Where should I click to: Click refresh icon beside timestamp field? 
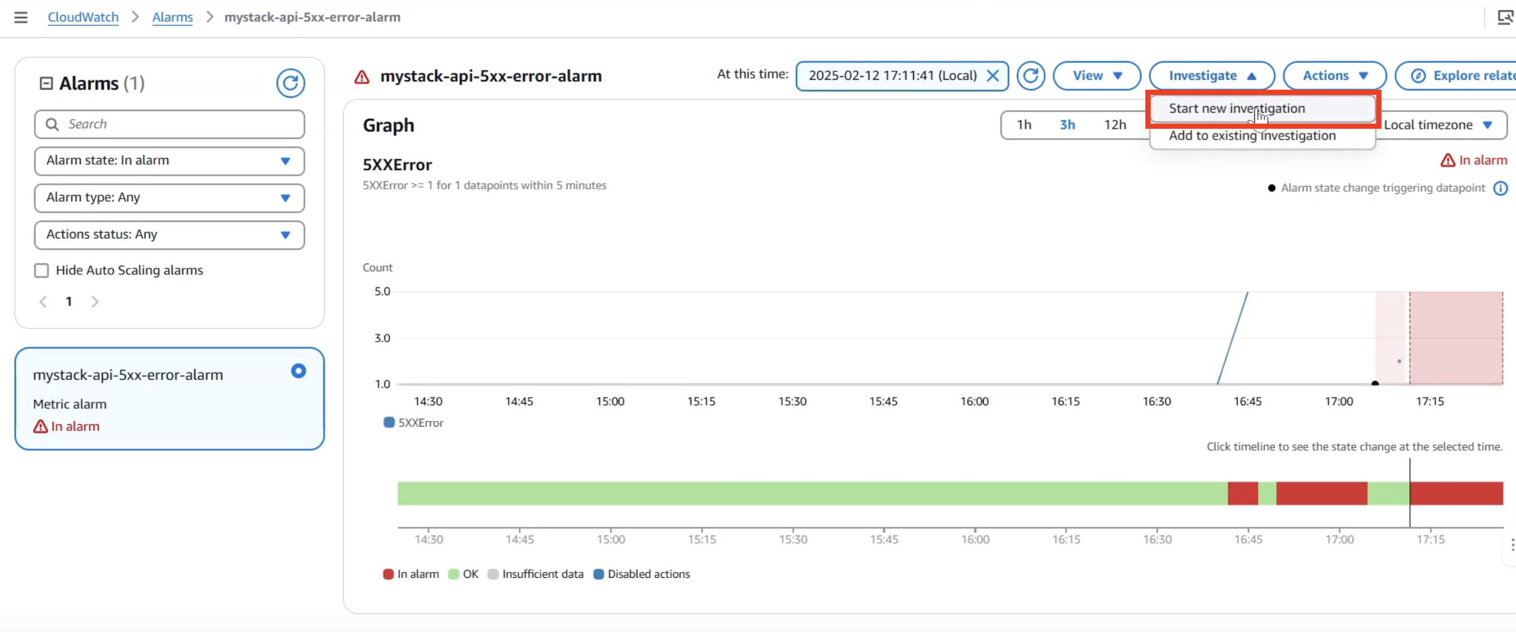click(1031, 76)
